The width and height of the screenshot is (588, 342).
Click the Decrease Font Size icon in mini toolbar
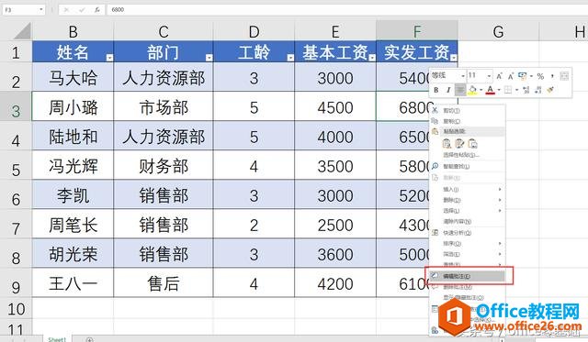(x=510, y=76)
